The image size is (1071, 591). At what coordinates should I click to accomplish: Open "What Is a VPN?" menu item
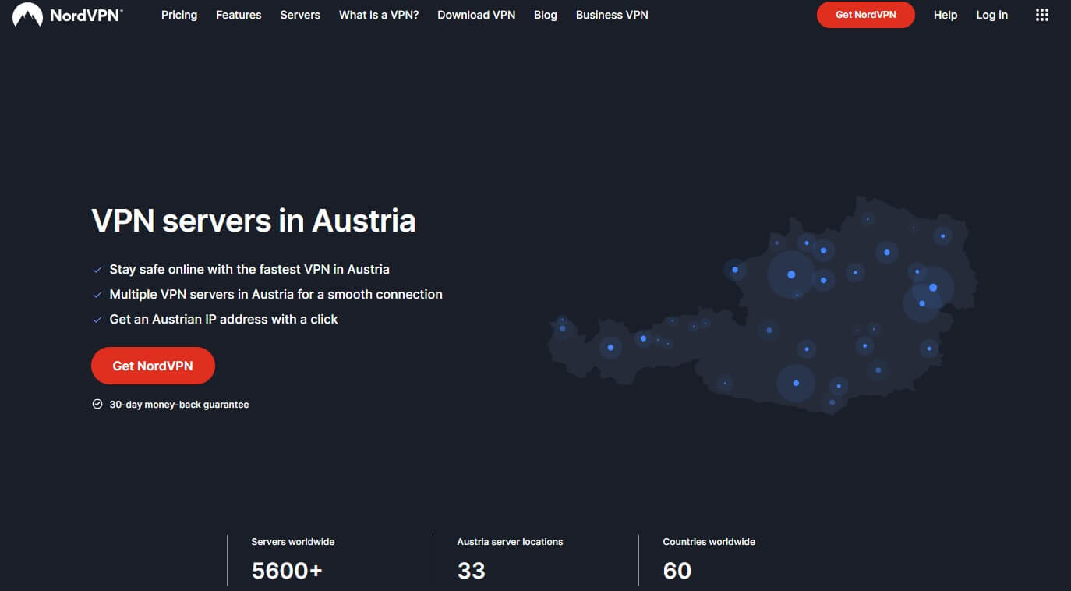pyautogui.click(x=379, y=15)
